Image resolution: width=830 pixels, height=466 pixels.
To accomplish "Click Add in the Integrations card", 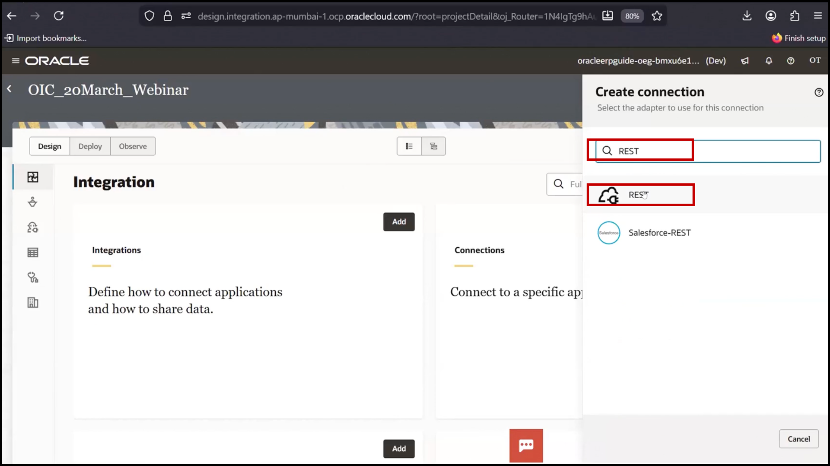I will click(399, 222).
